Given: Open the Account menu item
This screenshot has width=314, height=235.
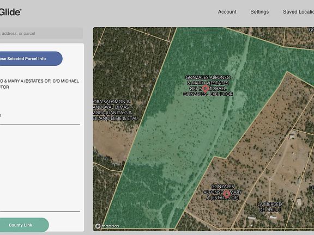Looking at the screenshot, I should [227, 12].
